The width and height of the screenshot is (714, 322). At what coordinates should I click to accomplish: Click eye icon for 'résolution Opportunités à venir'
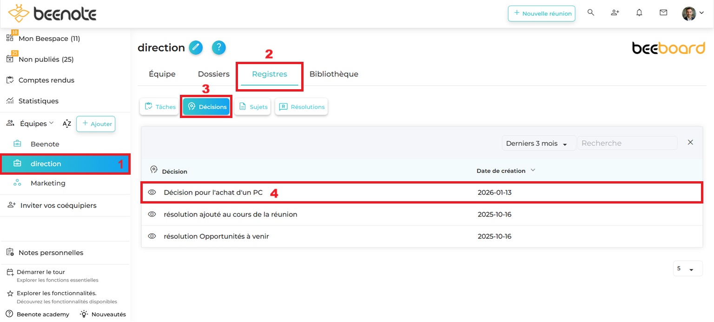pos(152,236)
